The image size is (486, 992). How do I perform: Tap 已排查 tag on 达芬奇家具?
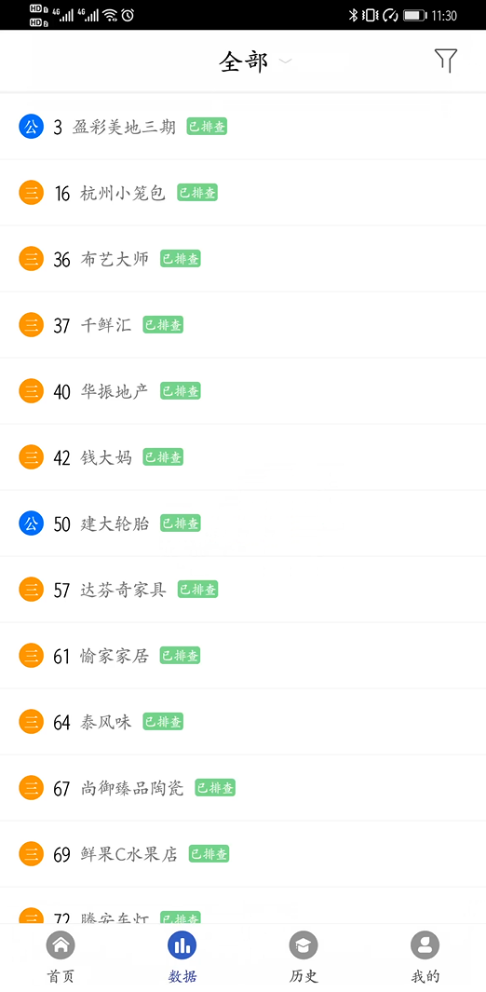pyautogui.click(x=197, y=589)
